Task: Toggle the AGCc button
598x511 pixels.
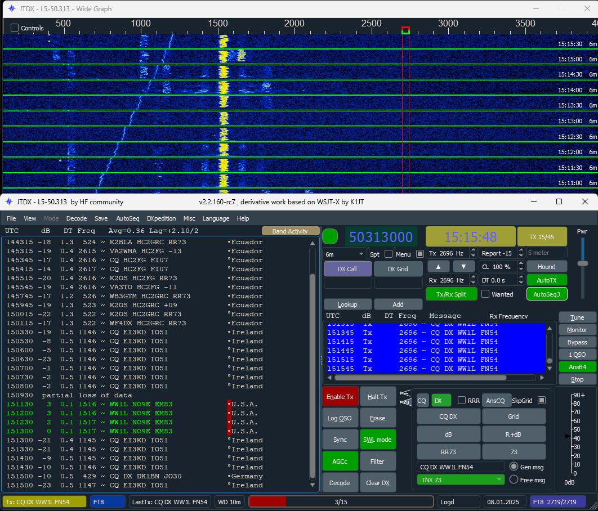Action: [x=340, y=461]
